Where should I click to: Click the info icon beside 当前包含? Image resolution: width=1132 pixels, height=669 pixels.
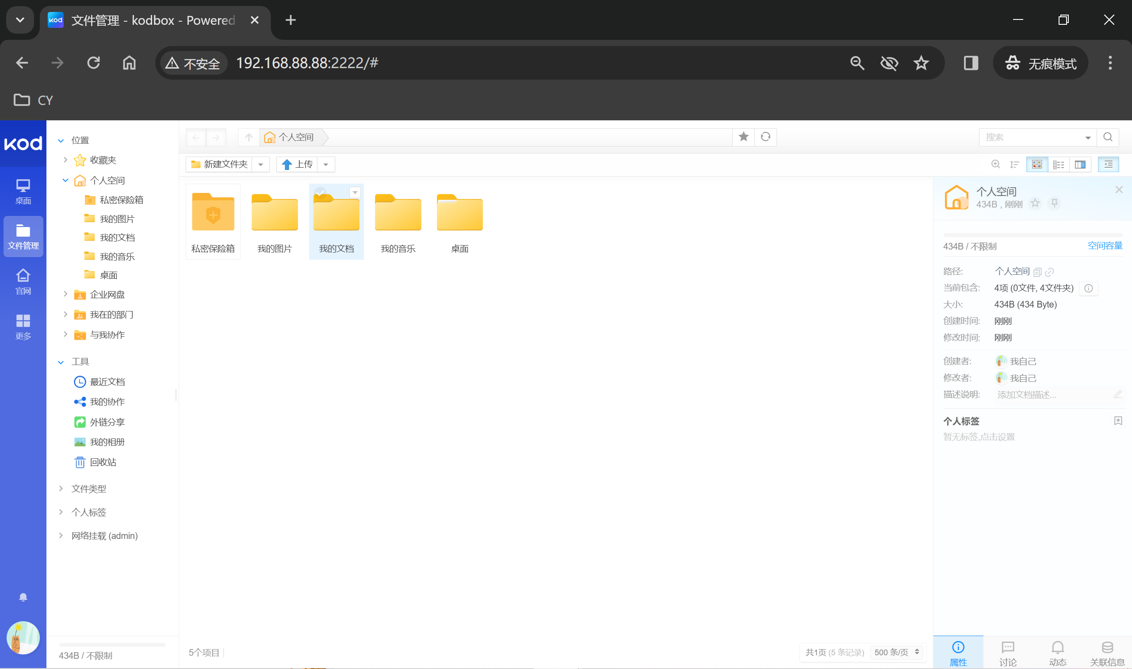click(1088, 288)
